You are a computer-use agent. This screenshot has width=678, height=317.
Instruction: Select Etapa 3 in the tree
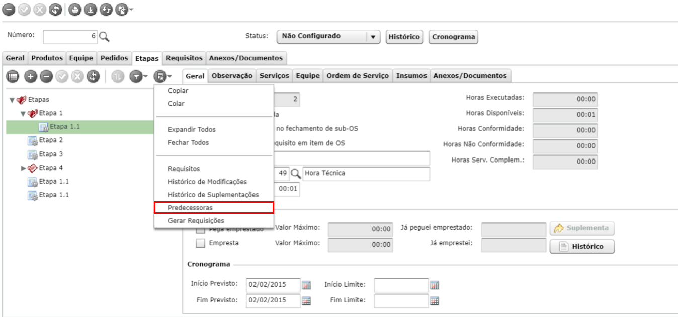pyautogui.click(x=51, y=154)
